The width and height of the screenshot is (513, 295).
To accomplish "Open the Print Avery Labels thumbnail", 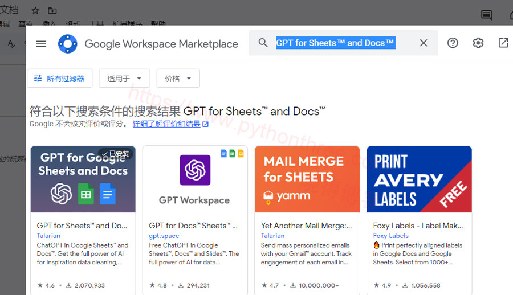I will pos(420,179).
